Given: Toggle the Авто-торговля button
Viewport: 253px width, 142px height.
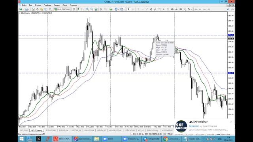Looking at the screenshot, I should tap(62, 9).
